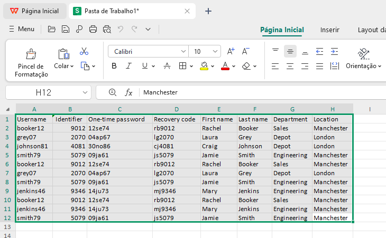Image resolution: width=386 pixels, height=238 pixels.
Task: Select cell containing johnson81
Action: click(34, 146)
